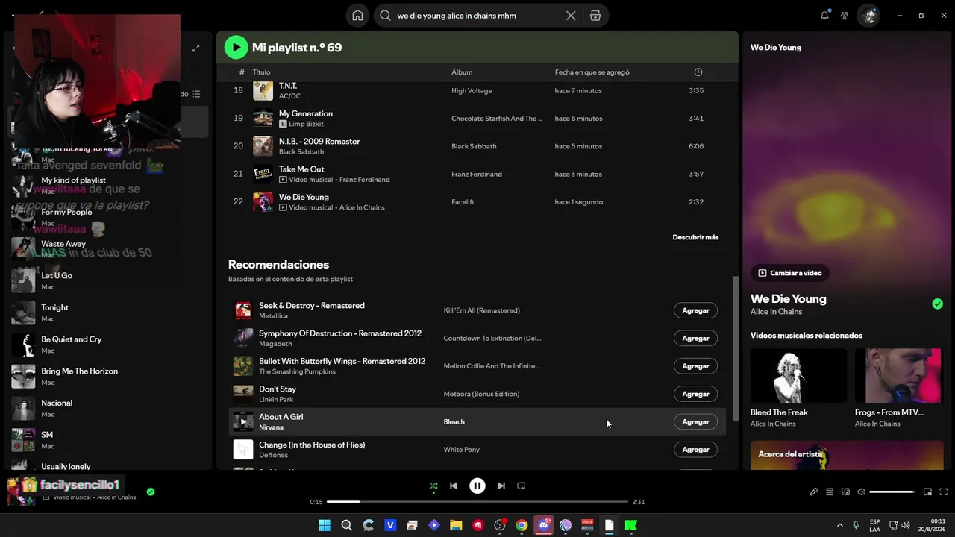
Task: Select N.I.B. - 2009 Remaster track title
Action: [x=319, y=141]
